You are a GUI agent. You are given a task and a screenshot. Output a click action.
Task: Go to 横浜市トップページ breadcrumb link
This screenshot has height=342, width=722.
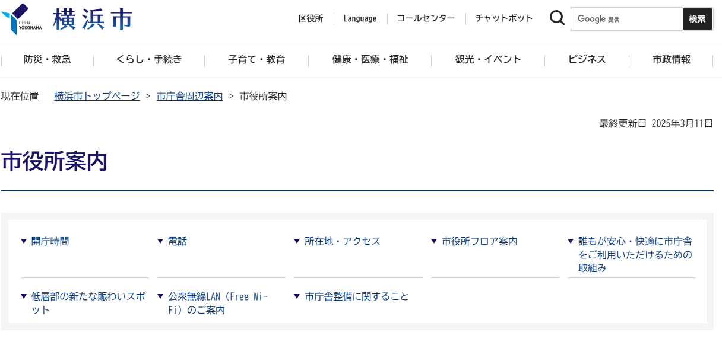point(97,96)
